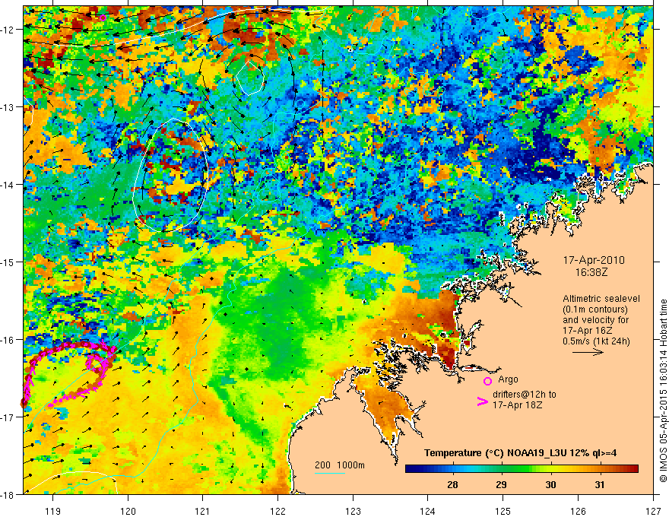
Task: Click the '16:38Z' time text
Action: point(591,272)
